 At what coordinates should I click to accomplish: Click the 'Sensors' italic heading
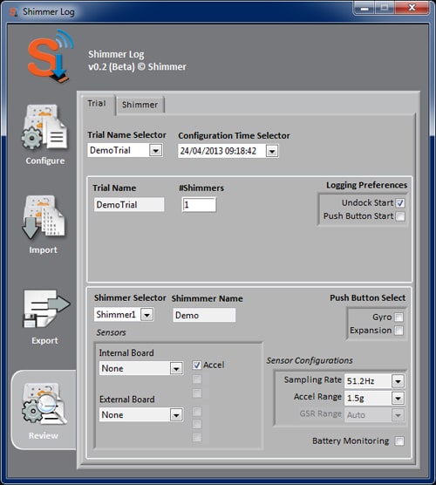(x=111, y=332)
